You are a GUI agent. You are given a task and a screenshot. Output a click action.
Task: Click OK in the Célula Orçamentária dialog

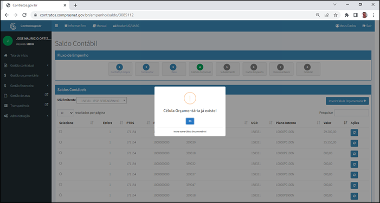click(190, 121)
